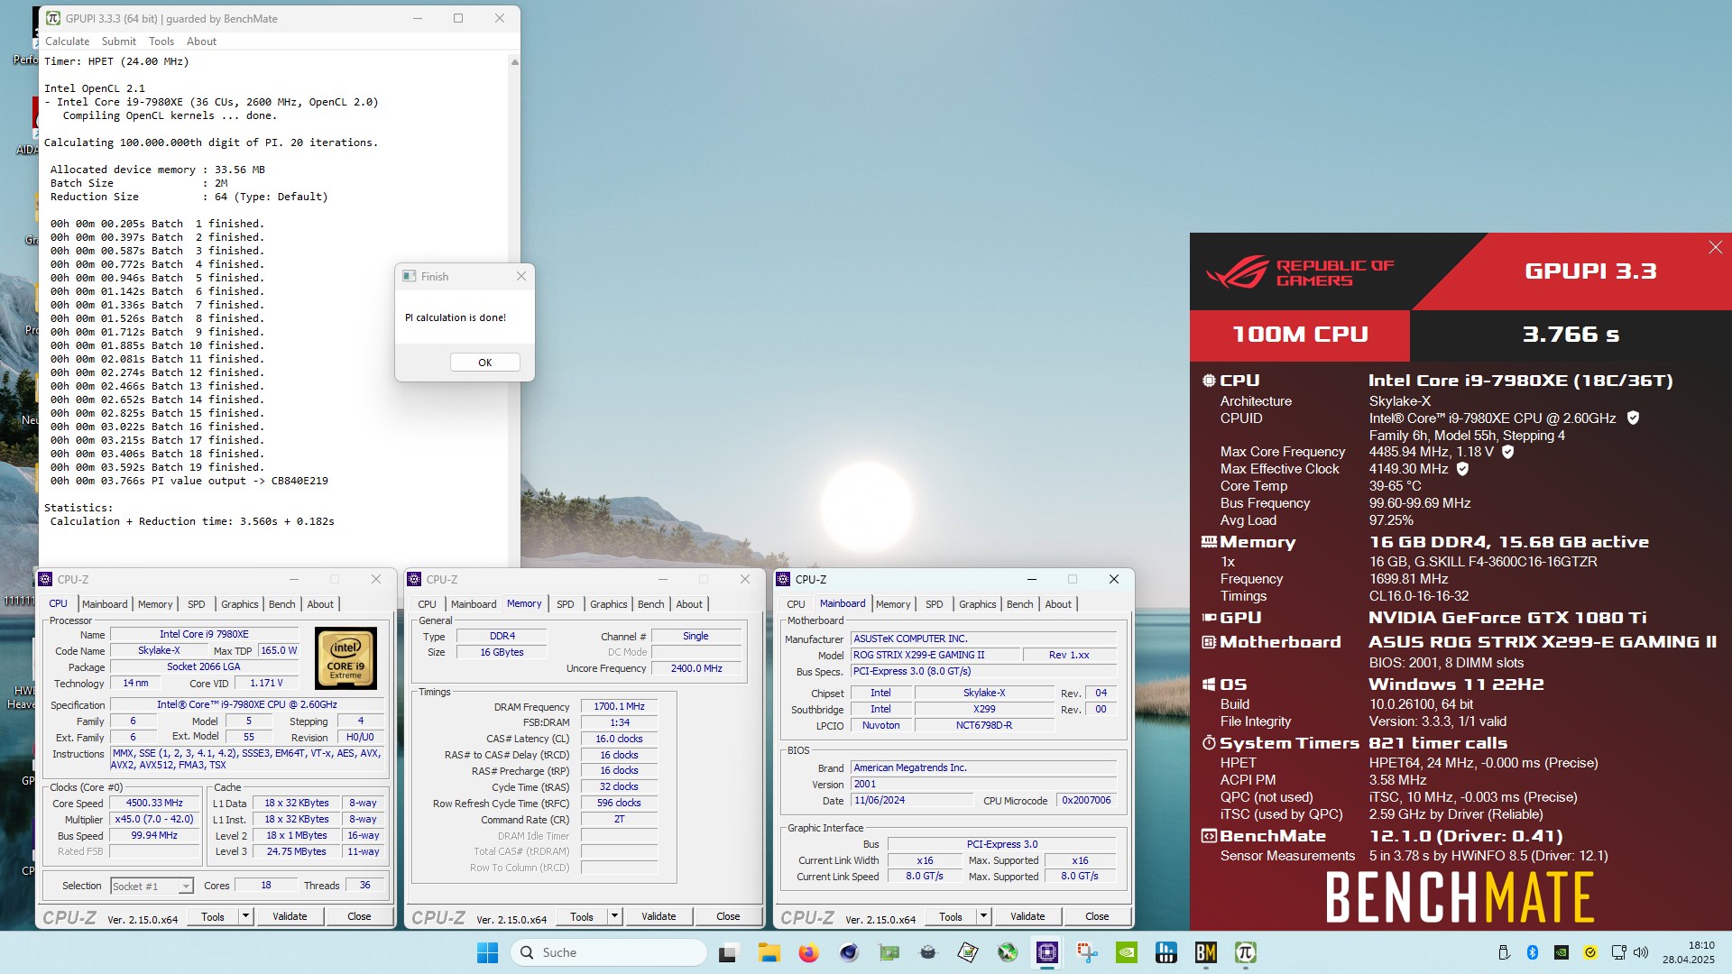Click Validate in CPU-Z CPU window
This screenshot has height=974, width=1732.
click(290, 916)
